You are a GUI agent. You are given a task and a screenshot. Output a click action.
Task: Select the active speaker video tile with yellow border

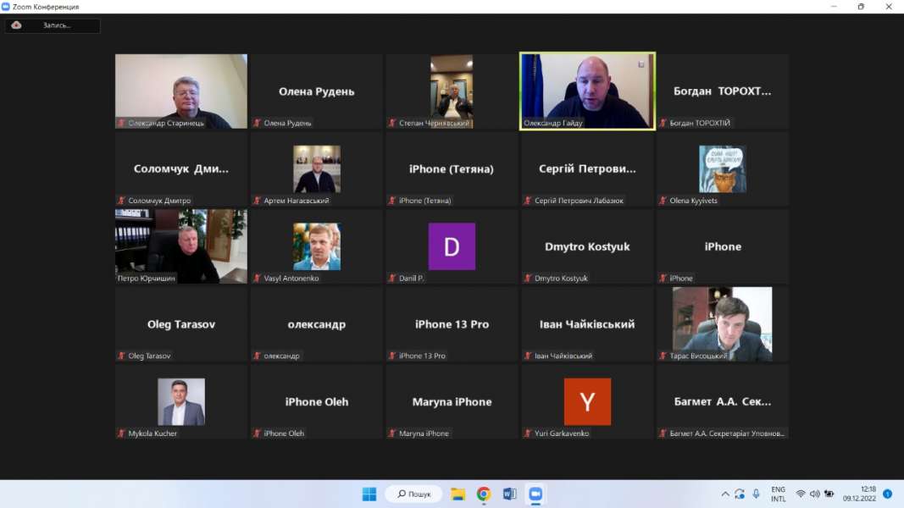pyautogui.click(x=587, y=91)
